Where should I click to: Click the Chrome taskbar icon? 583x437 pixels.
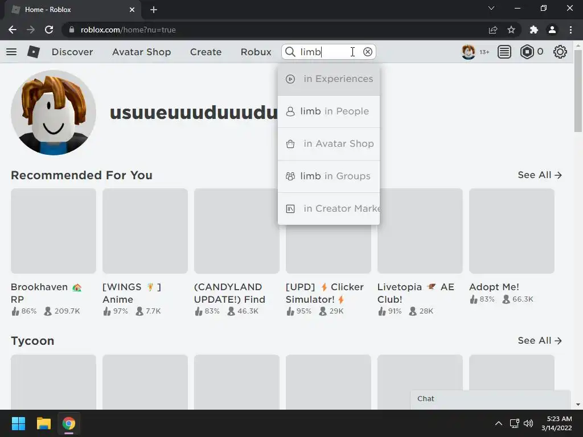click(68, 423)
